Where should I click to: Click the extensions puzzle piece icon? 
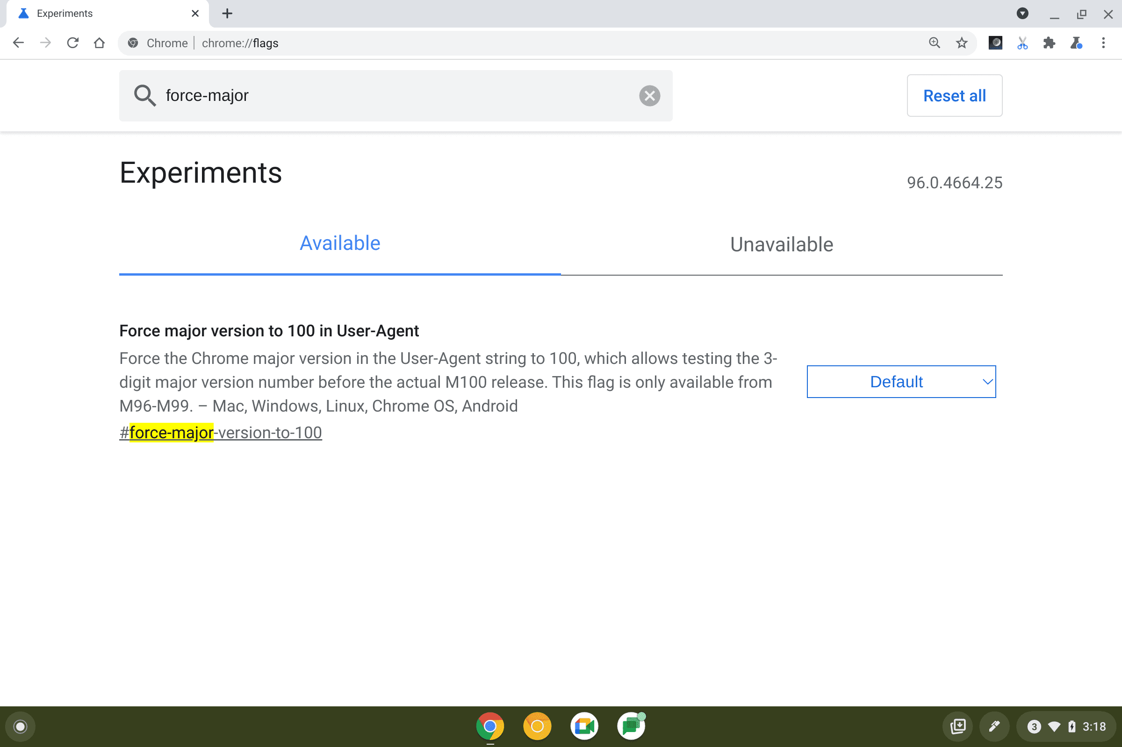pyautogui.click(x=1050, y=43)
